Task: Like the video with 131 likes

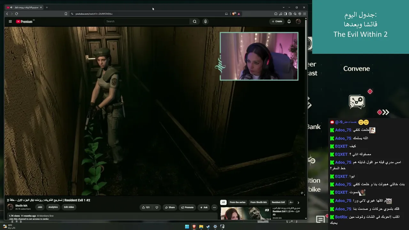Action: click(x=146, y=207)
